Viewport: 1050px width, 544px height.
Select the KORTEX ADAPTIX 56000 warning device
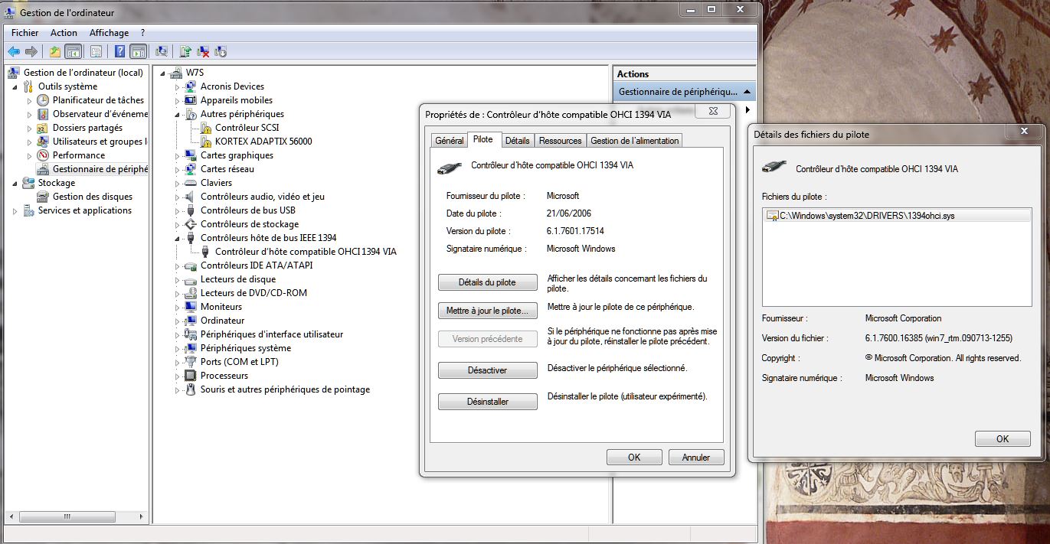(x=263, y=142)
